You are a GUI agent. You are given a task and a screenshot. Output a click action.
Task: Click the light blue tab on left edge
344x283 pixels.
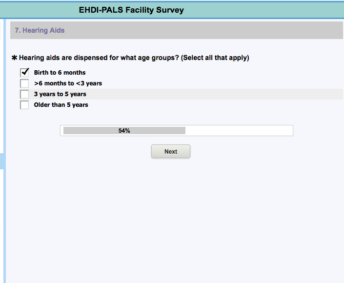click(2, 161)
